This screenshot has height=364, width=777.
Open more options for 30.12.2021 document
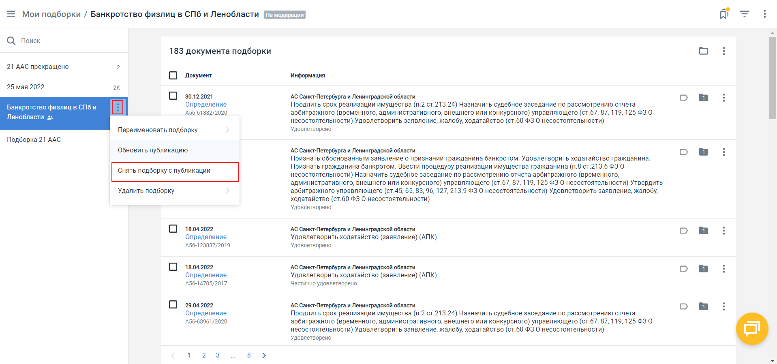(724, 98)
